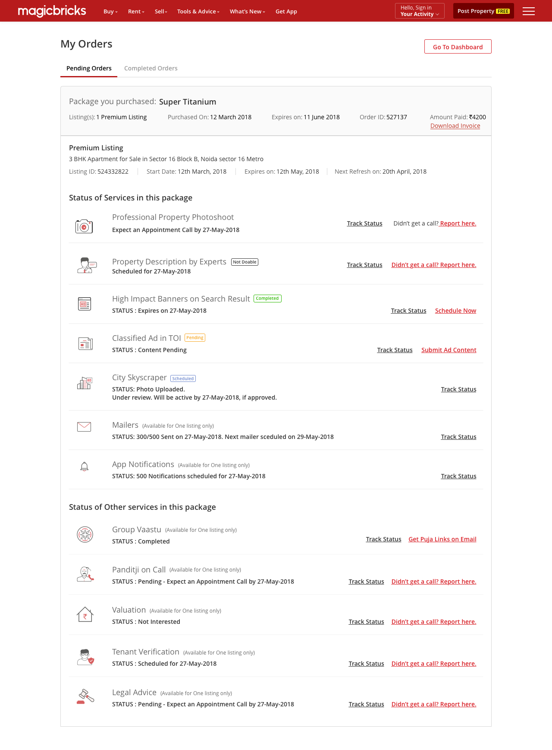Click the Valuation house rupee icon
The image size is (552, 750).
tap(85, 614)
